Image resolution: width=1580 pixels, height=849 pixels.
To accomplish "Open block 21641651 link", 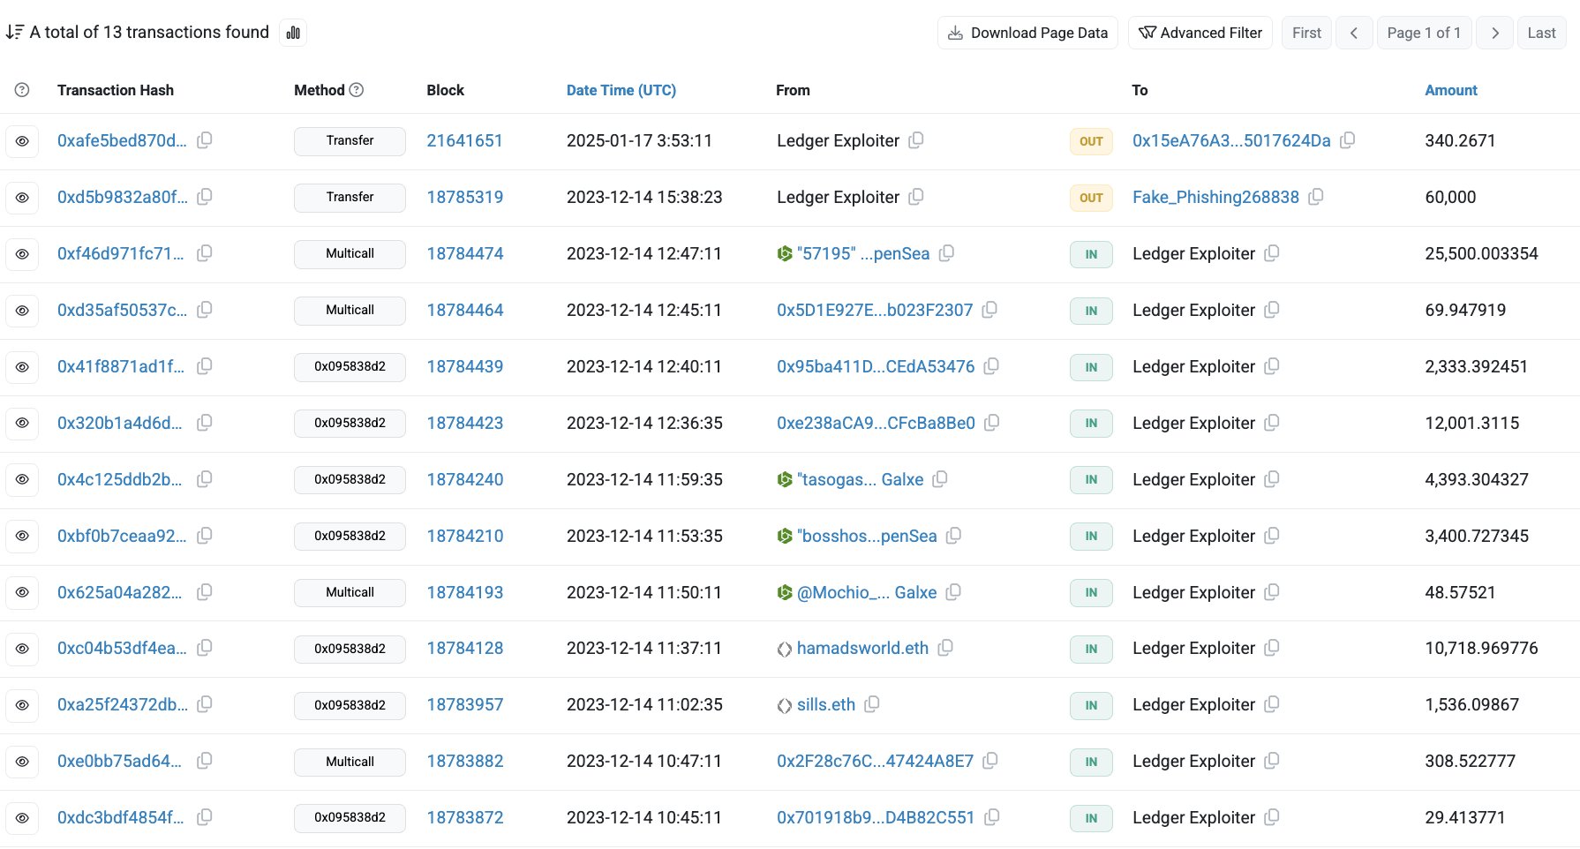I will (x=464, y=140).
